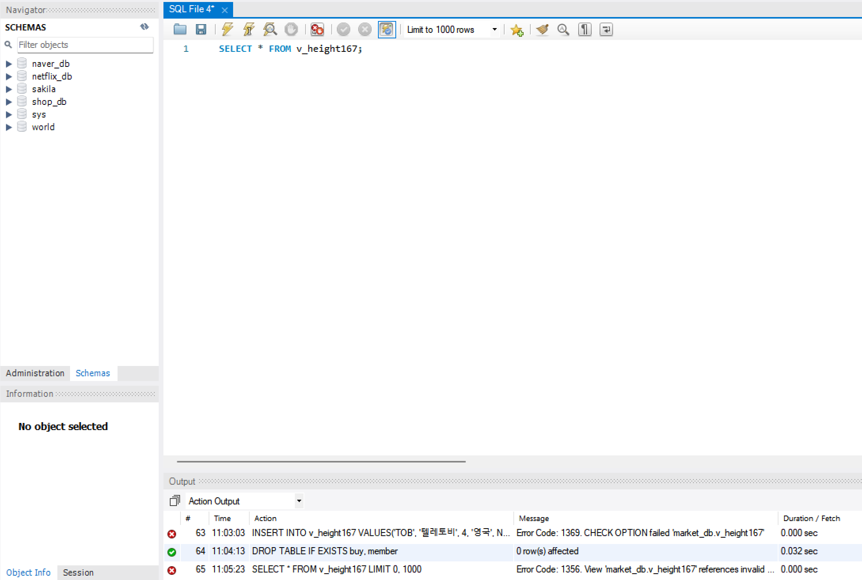Open the Action Output type dropdown
Screen dimensions: 862x580
[x=299, y=501]
